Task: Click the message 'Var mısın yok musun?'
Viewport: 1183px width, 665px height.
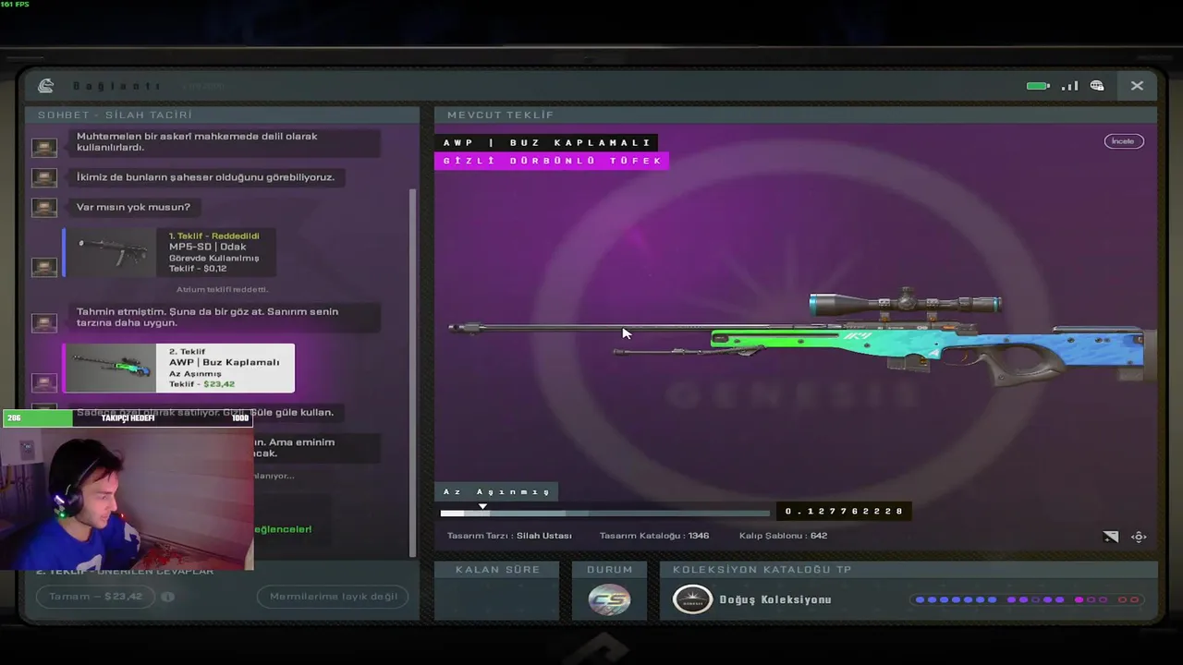Action: pyautogui.click(x=133, y=207)
